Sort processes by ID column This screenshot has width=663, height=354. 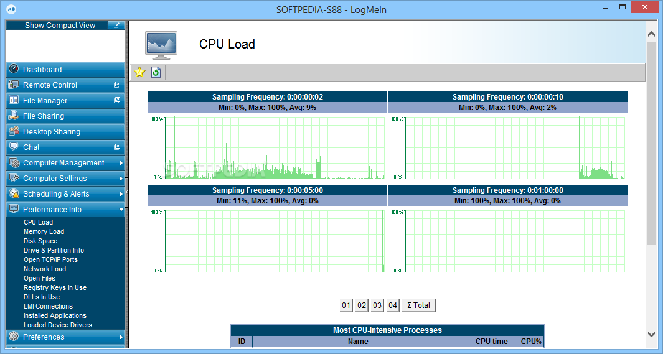242,342
